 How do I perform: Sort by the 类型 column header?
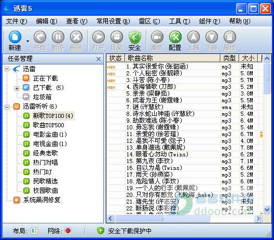click(229, 58)
